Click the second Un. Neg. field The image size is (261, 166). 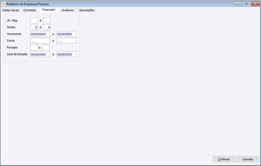pos(47,20)
